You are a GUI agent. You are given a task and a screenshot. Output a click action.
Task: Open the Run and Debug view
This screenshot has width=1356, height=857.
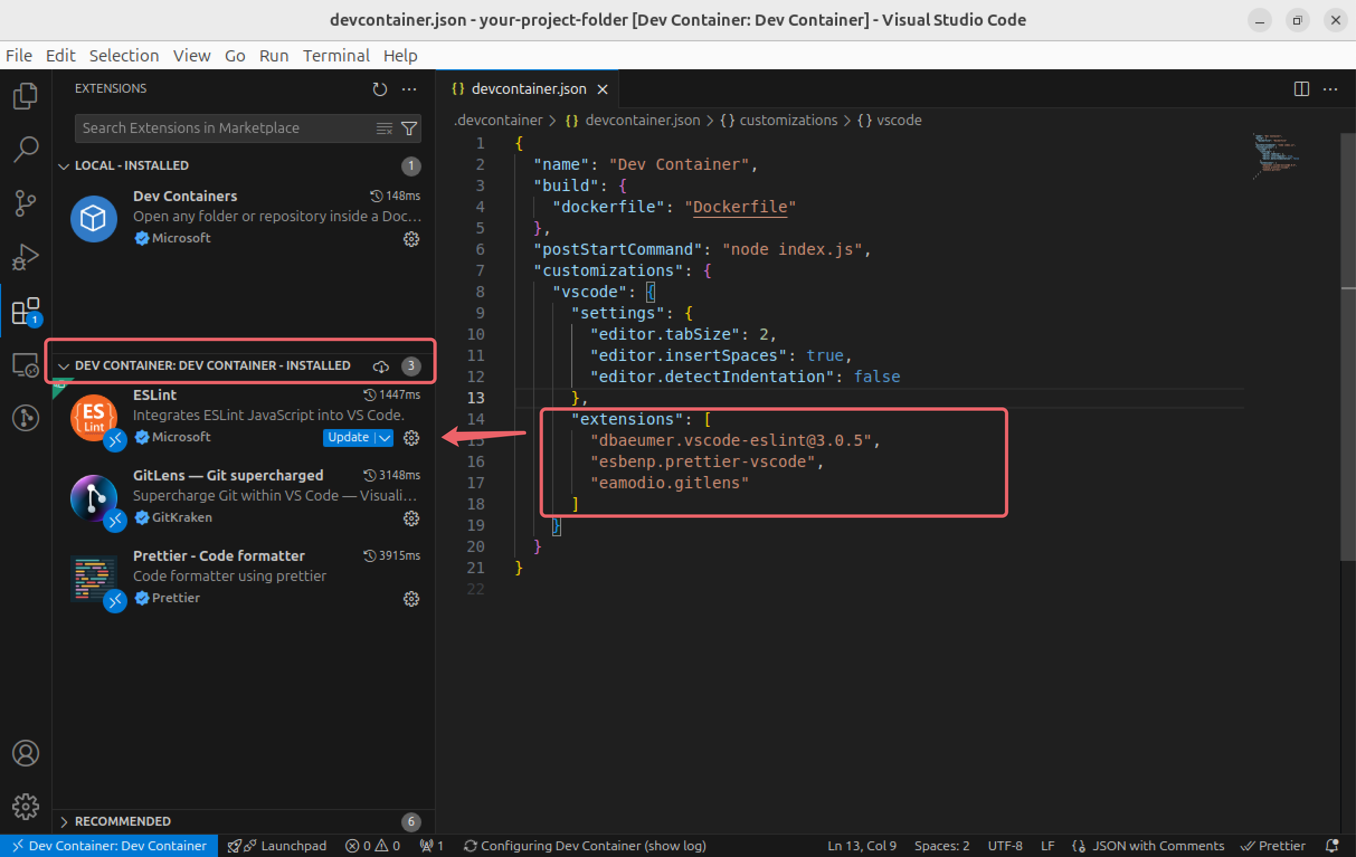[x=25, y=256]
